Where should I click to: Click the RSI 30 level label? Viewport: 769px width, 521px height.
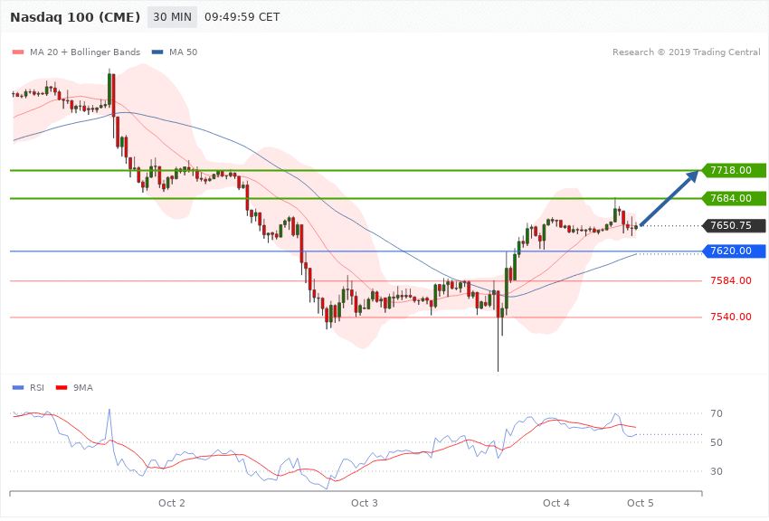(x=717, y=471)
